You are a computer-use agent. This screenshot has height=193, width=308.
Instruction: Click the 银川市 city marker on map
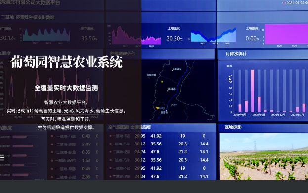point(171,89)
